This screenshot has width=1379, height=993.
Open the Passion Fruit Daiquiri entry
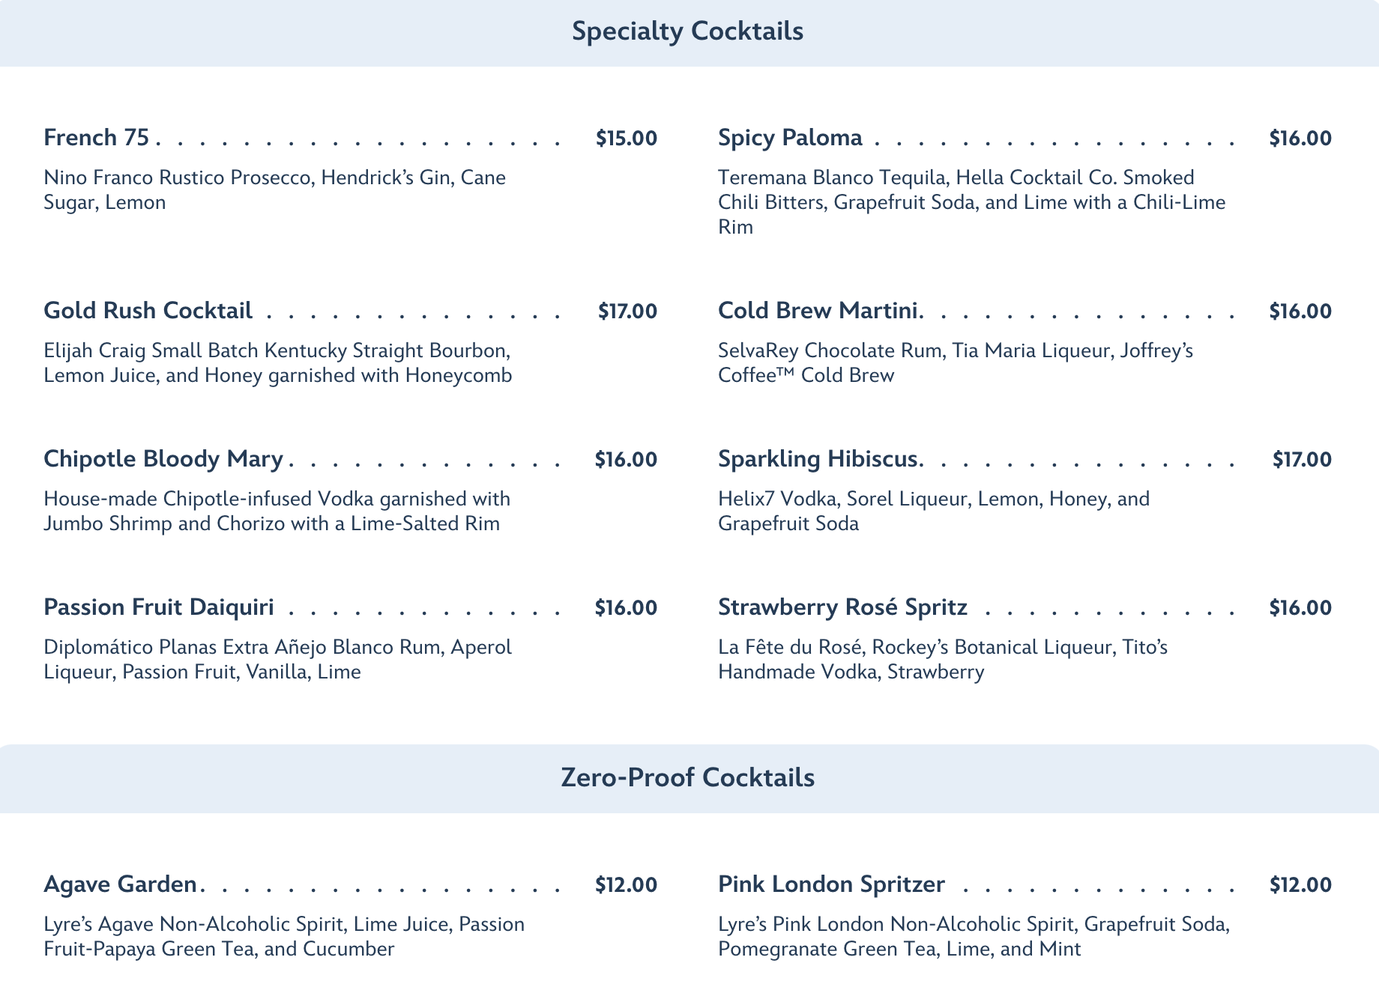point(159,607)
